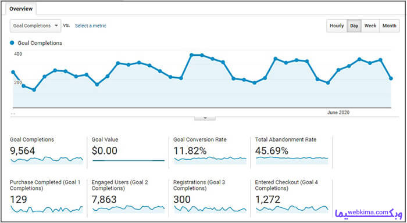
Task: Switch chart granularity to Hourly
Action: click(x=337, y=26)
